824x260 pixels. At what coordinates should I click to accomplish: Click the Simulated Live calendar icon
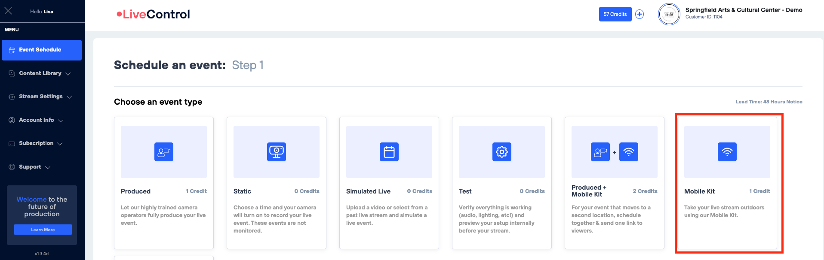pyautogui.click(x=389, y=152)
